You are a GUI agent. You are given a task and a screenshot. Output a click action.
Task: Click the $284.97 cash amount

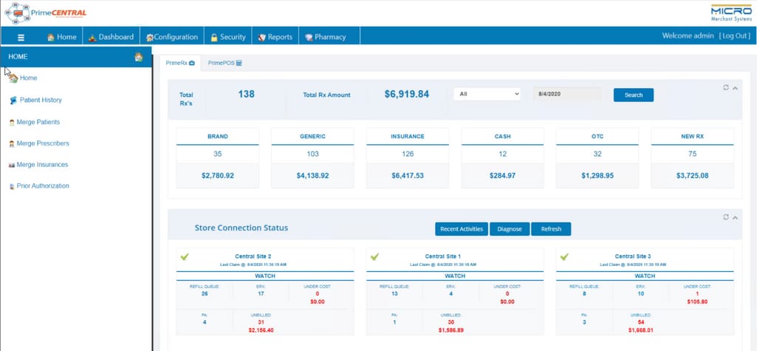point(502,176)
